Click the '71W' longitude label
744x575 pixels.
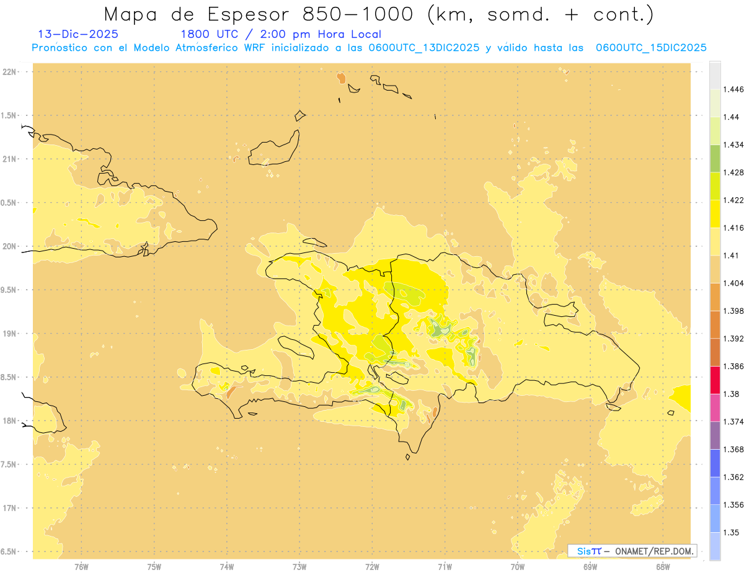click(x=445, y=566)
